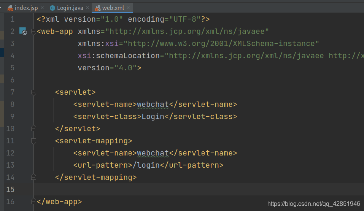Click the empty line 15 in editor
The height and width of the screenshot is (211, 364).
click(190, 189)
